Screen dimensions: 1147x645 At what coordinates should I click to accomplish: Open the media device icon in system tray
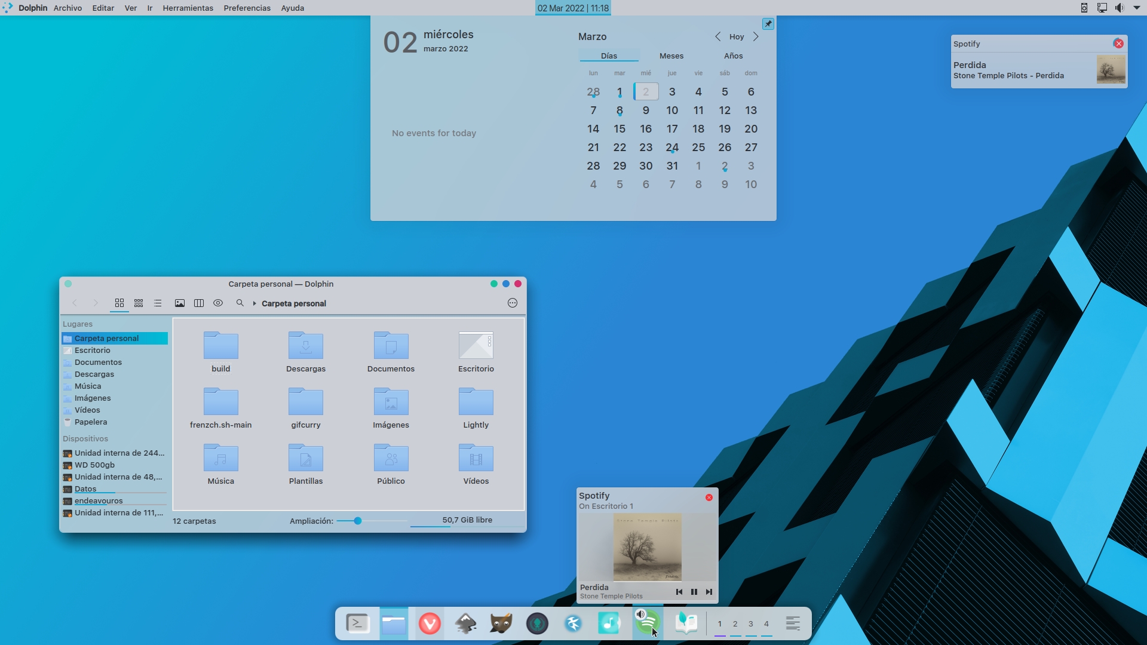[1084, 8]
